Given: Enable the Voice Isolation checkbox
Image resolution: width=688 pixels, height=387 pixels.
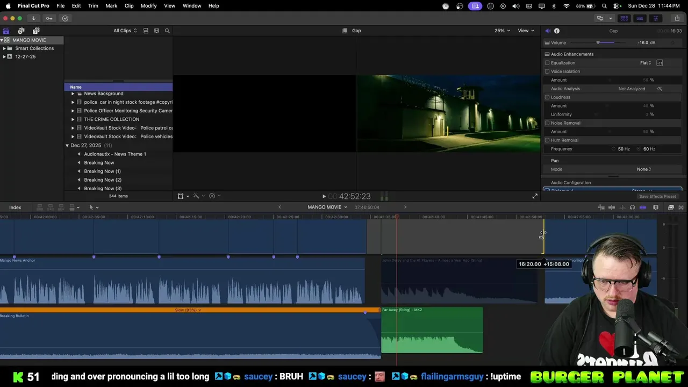Looking at the screenshot, I should click(x=547, y=71).
